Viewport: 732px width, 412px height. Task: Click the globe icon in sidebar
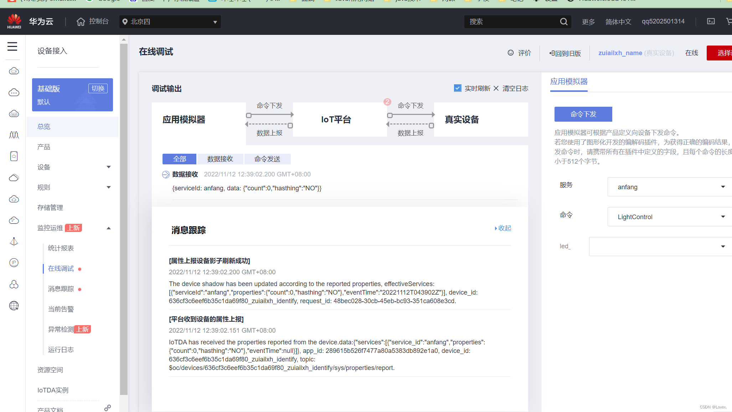(14, 306)
